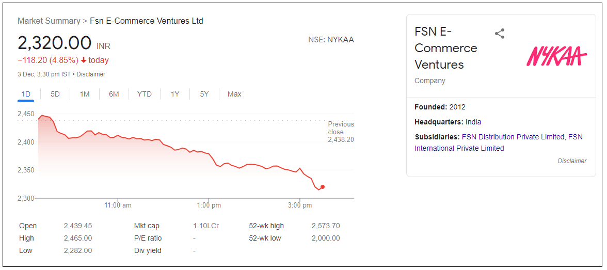Switch to the 5D chart tab
Image resolution: width=607 pixels, height=270 pixels.
click(x=55, y=94)
